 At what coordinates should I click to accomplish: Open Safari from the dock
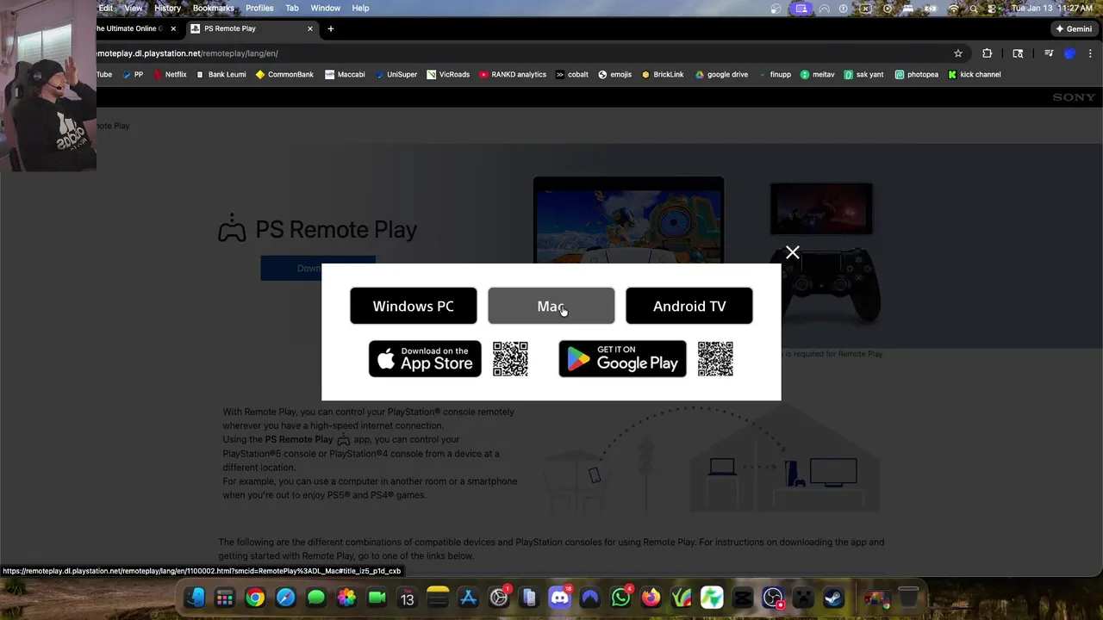(285, 598)
